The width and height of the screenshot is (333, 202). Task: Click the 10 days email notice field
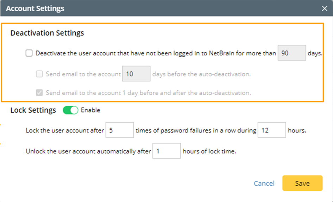click(136, 74)
